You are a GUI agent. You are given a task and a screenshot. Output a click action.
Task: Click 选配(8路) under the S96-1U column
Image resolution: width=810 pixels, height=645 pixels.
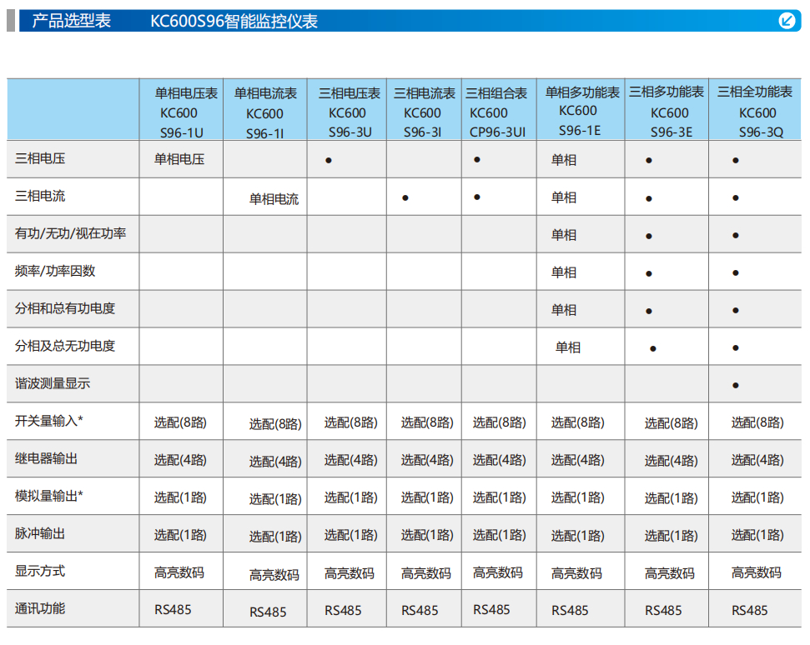180,422
